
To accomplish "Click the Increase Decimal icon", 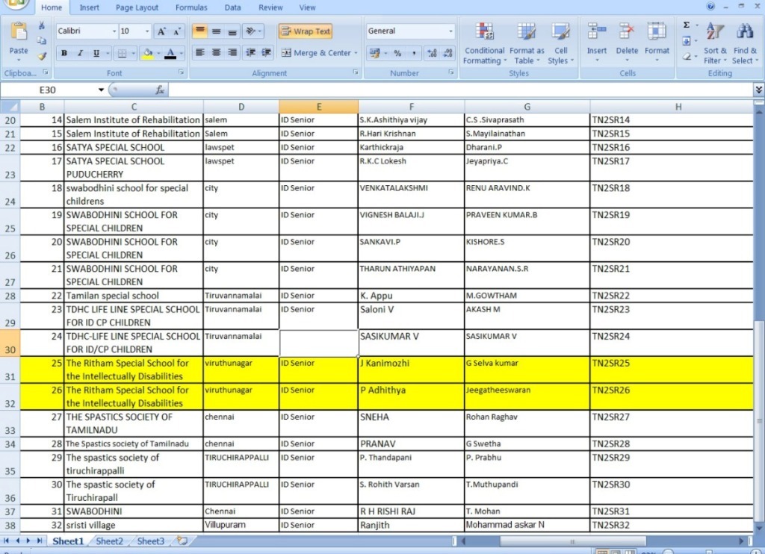I will point(432,53).
